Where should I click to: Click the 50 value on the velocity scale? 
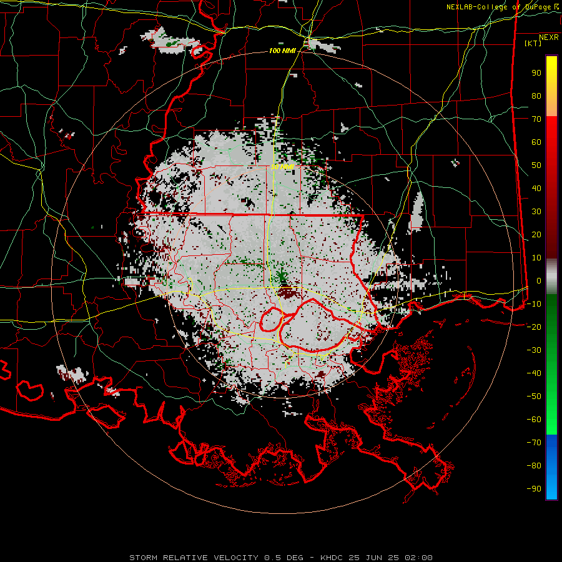point(536,165)
